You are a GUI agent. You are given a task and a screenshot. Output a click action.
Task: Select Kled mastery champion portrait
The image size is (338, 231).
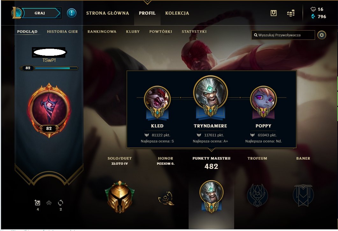point(157,99)
